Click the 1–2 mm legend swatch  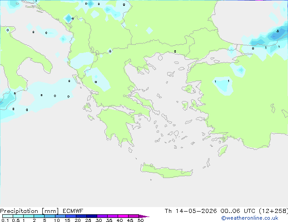(x=29, y=216)
